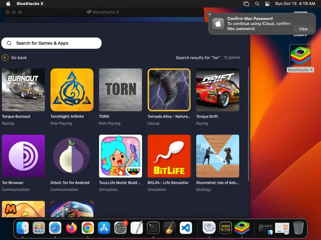Launch Firefox from the Dock
The width and height of the screenshot is (321, 240).
point(71,228)
